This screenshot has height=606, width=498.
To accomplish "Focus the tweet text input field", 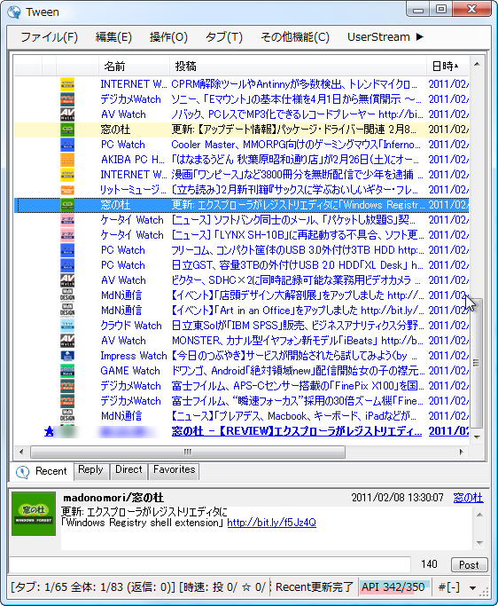I will point(209,564).
